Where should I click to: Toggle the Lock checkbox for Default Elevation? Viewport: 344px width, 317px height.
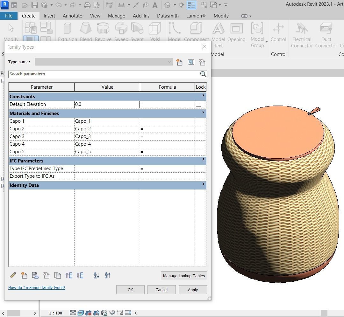(198, 104)
